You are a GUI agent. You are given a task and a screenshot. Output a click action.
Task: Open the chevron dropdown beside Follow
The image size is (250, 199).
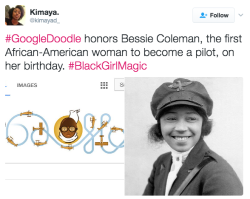tap(240, 15)
